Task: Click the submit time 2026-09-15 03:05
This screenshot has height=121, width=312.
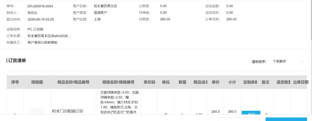Action: (x=41, y=20)
